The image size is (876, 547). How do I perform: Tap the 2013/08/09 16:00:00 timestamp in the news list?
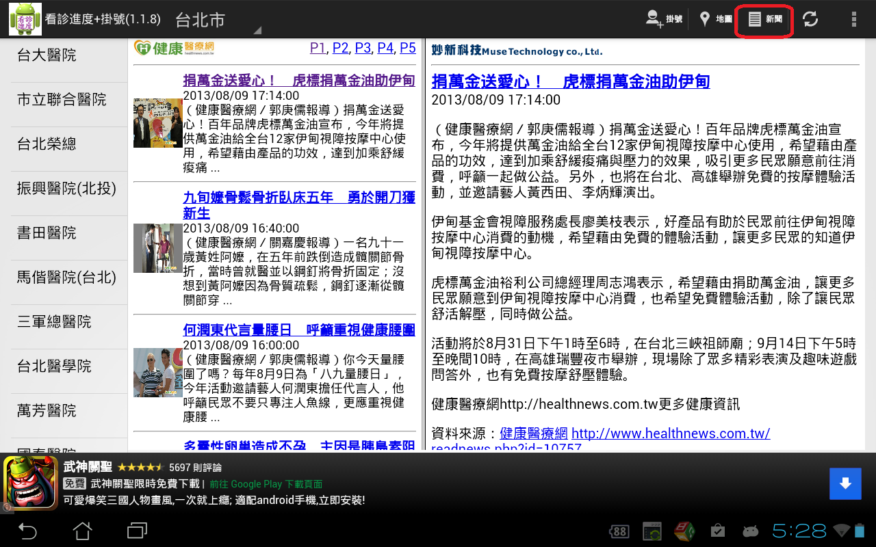(241, 346)
